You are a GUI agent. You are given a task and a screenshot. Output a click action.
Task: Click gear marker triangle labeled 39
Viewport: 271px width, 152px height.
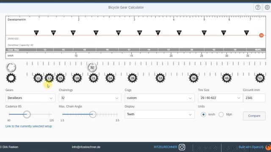click(73, 33)
